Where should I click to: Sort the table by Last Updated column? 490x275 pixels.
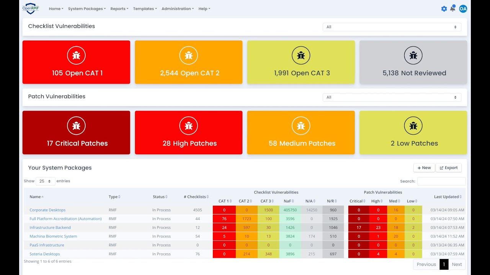[448, 197]
